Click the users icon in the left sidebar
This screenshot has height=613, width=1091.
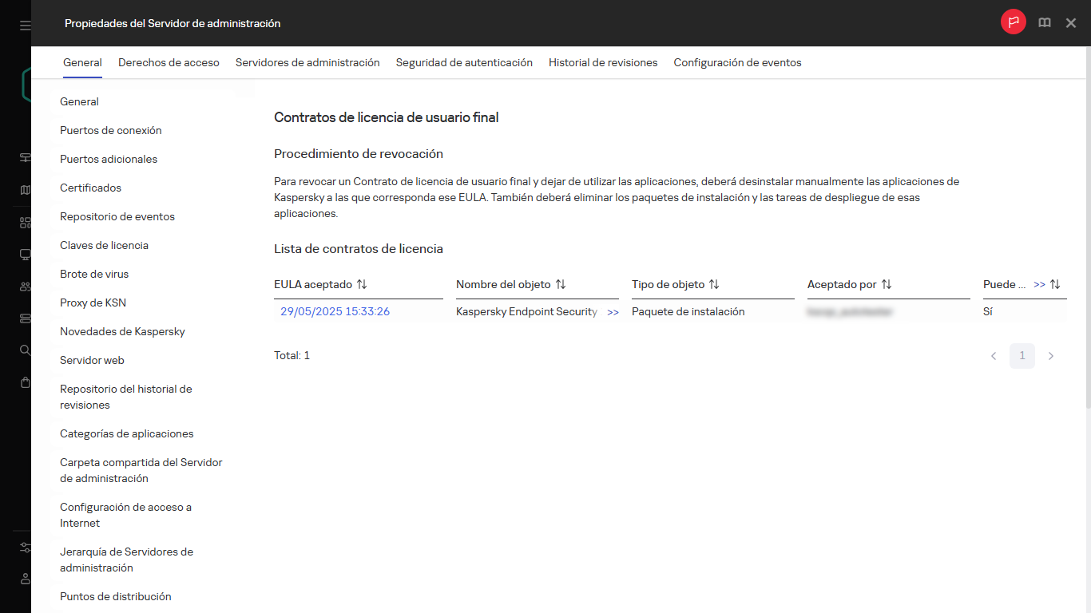tap(24, 286)
